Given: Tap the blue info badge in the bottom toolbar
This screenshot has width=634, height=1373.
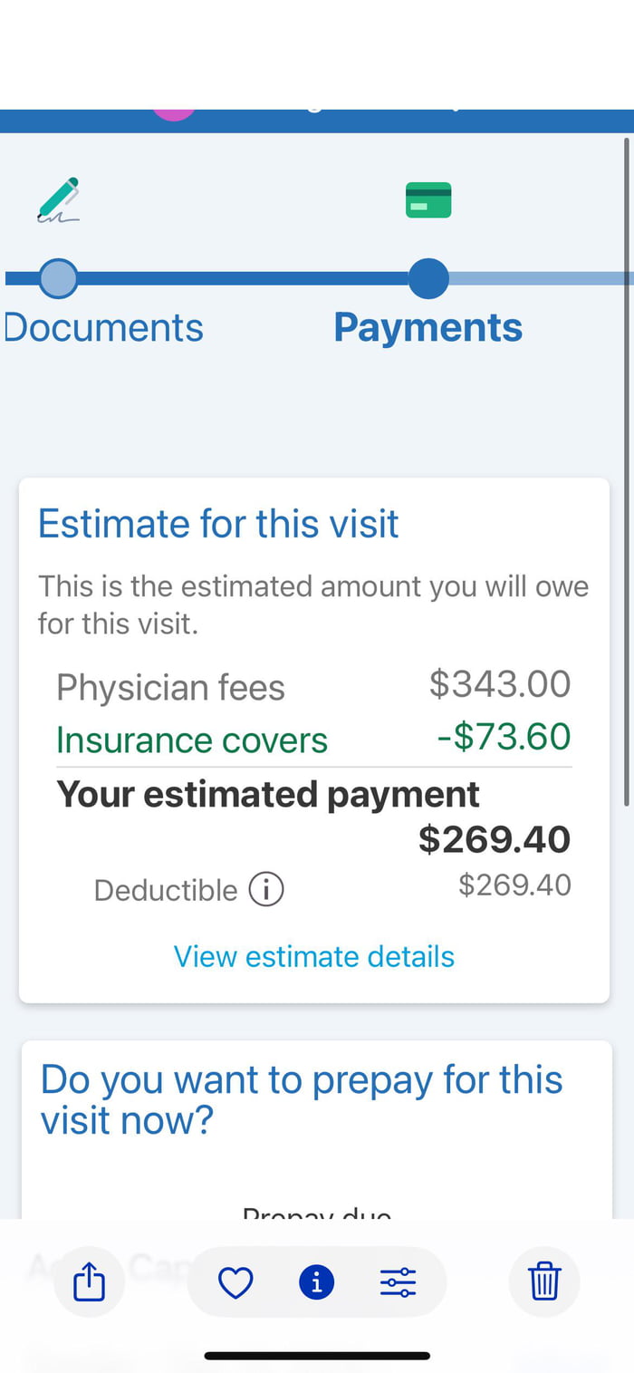Looking at the screenshot, I should (315, 1281).
